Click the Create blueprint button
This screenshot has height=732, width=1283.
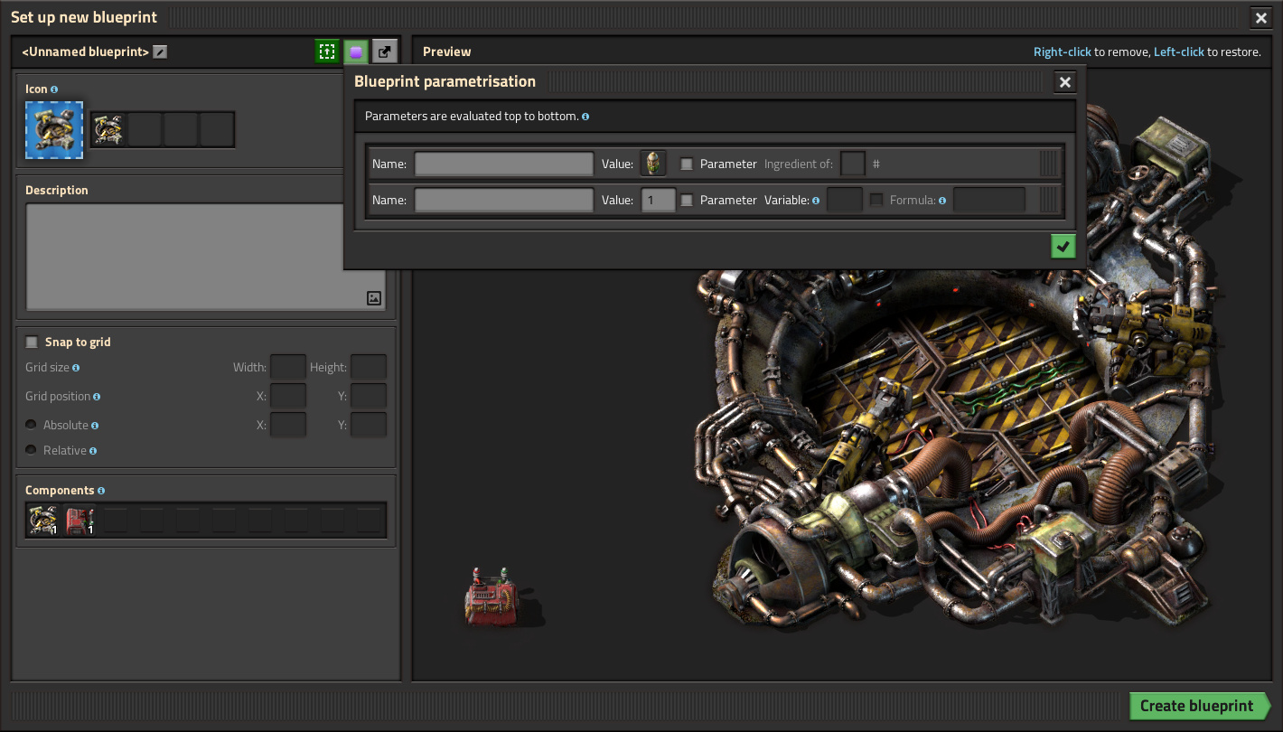coord(1196,706)
